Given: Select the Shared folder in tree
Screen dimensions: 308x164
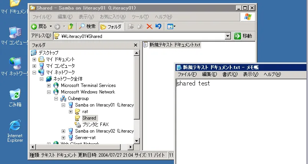Looking at the screenshot, I should (89, 118).
